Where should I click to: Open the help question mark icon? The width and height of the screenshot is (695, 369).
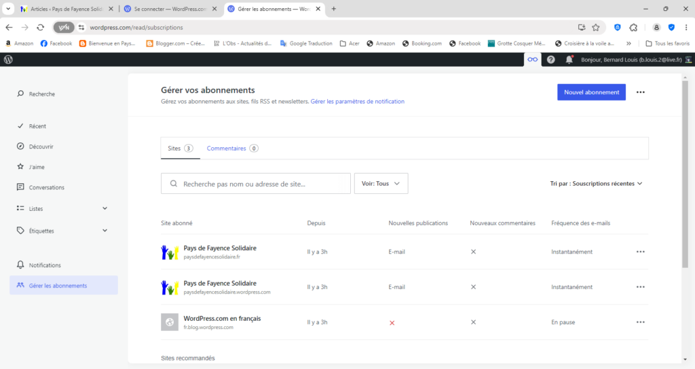550,60
